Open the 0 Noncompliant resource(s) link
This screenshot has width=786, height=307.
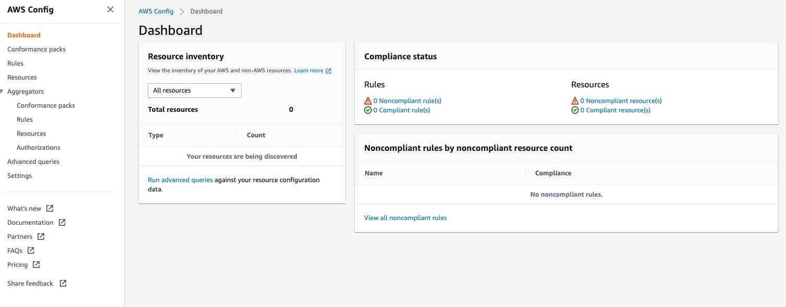click(621, 101)
